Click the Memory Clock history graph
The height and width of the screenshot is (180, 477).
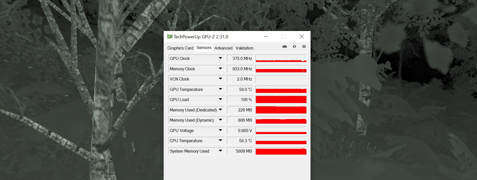click(281, 69)
